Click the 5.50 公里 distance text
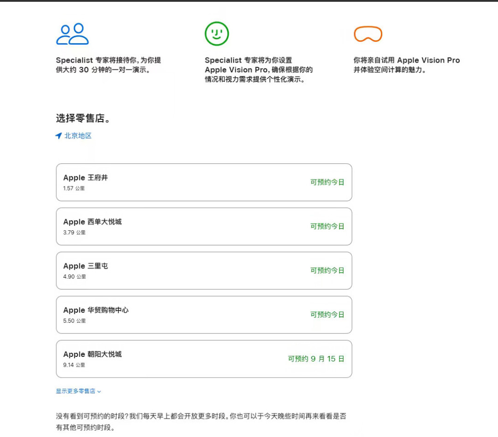 74,320
